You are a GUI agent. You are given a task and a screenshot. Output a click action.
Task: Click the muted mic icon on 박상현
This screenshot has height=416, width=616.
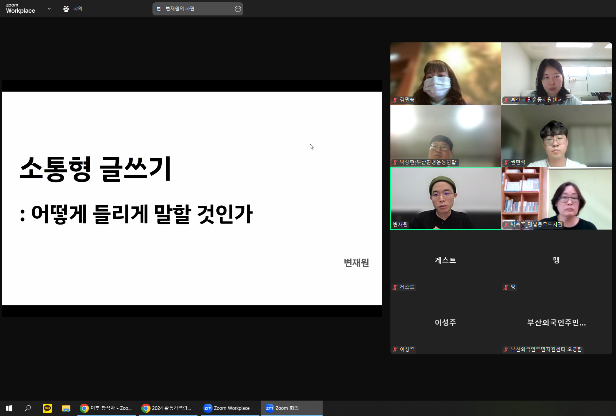(x=395, y=163)
